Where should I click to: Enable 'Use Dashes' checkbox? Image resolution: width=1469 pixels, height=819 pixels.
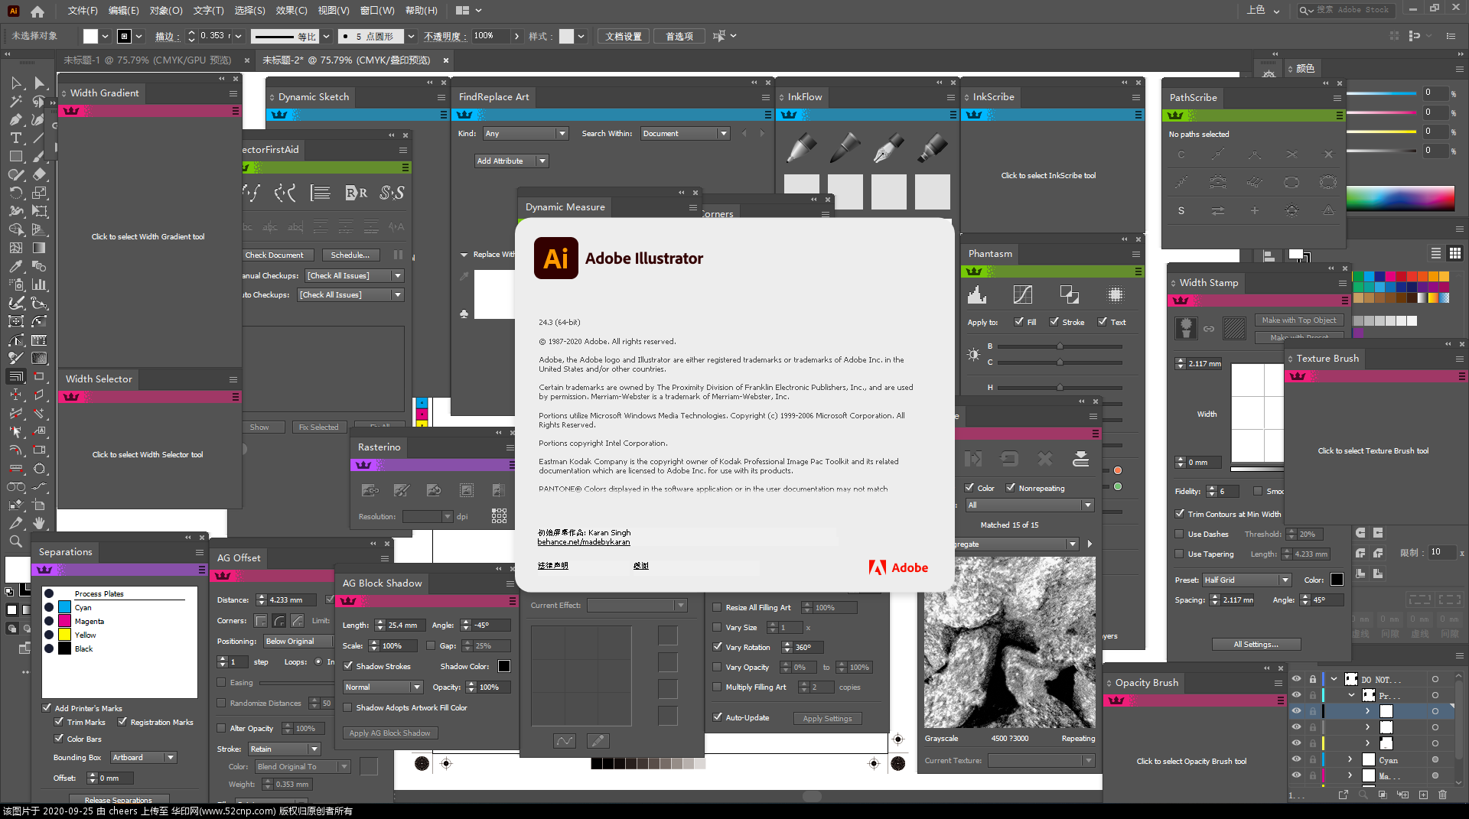coord(1180,534)
